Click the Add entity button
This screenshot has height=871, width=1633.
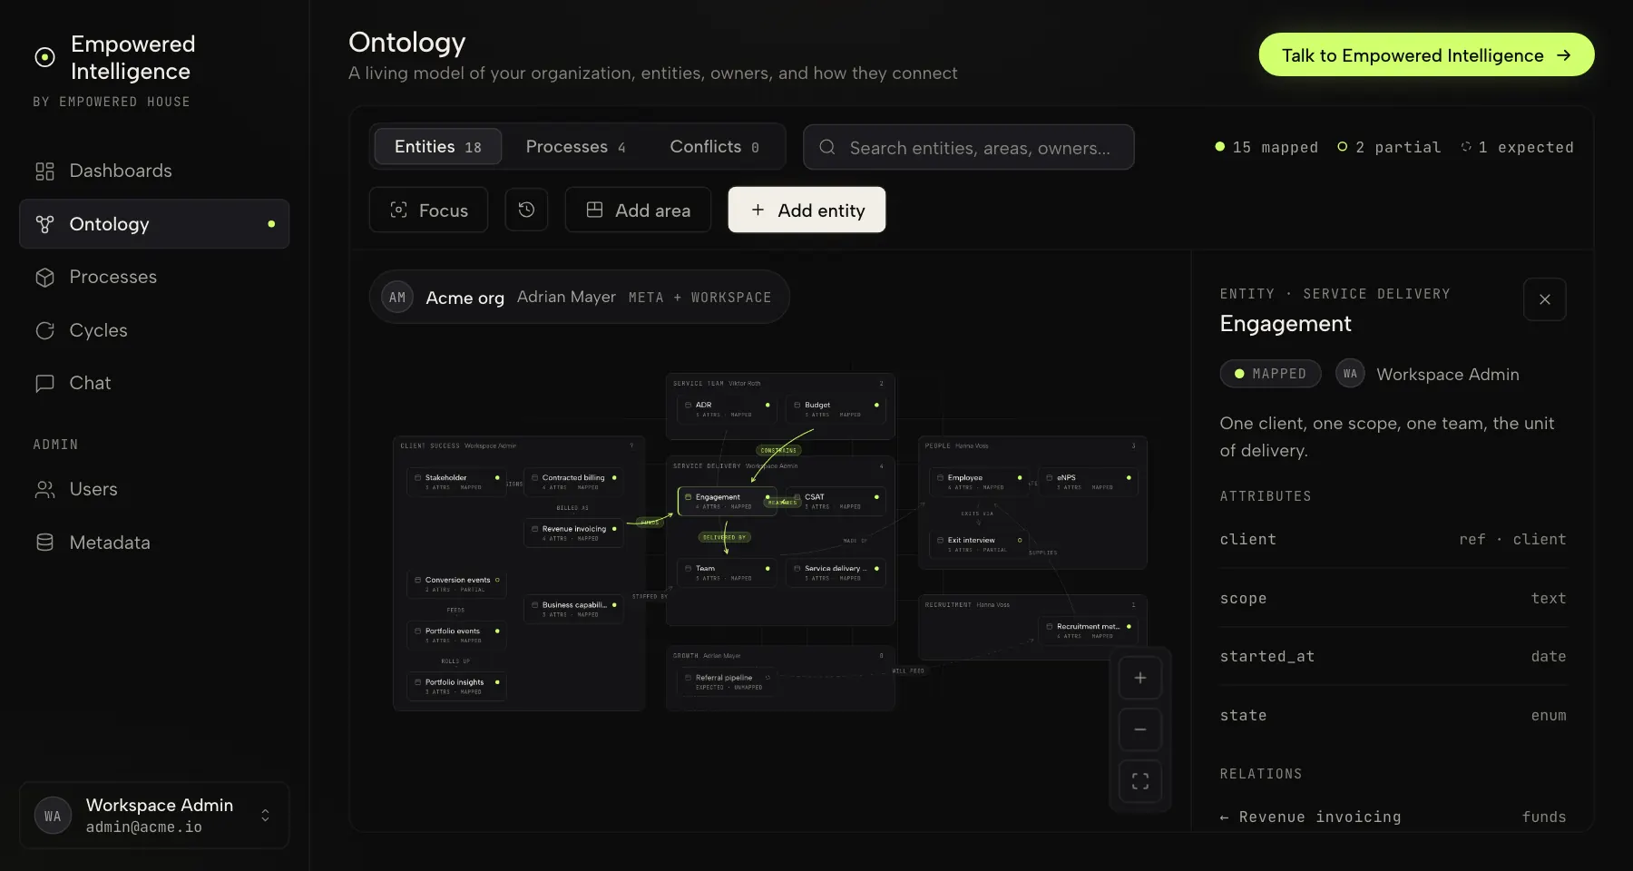pos(807,210)
